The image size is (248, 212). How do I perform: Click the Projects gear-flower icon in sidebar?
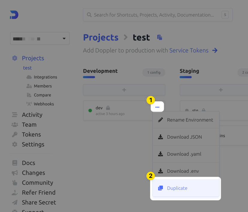[15, 58]
